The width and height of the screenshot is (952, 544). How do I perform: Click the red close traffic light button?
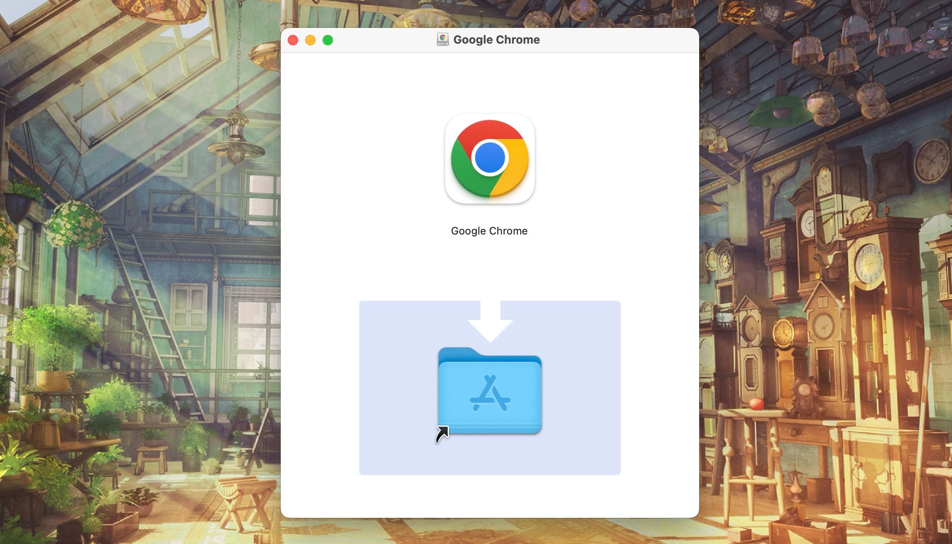click(293, 39)
